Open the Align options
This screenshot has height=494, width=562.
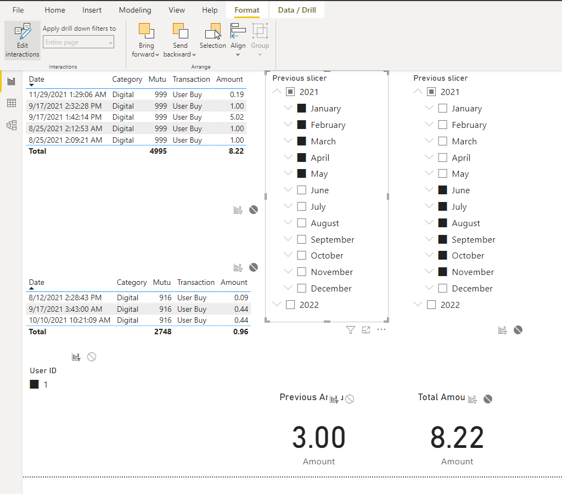point(238,40)
